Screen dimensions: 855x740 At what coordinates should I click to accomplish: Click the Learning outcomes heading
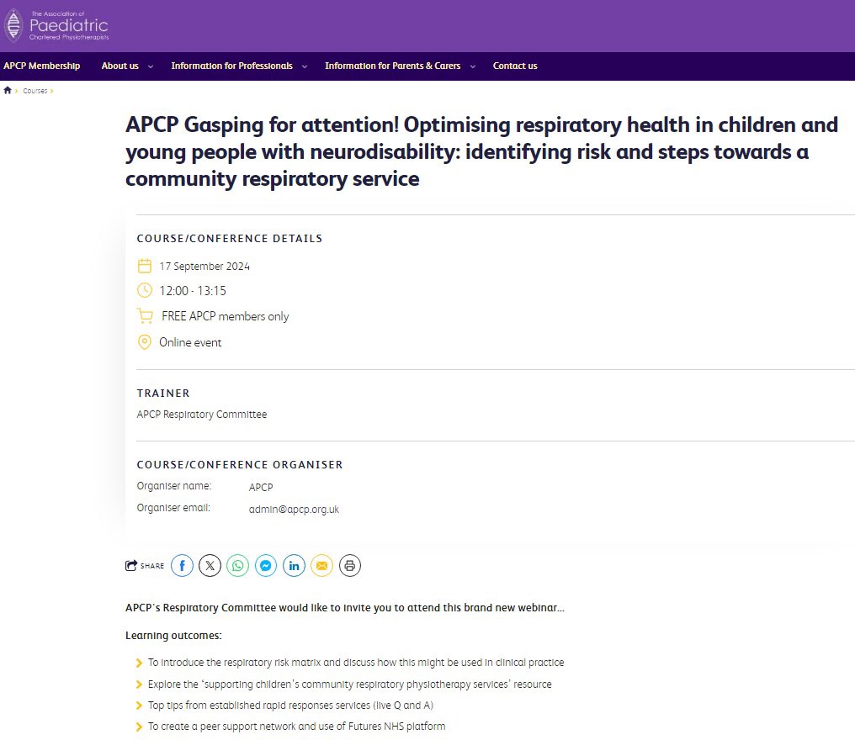(x=173, y=636)
